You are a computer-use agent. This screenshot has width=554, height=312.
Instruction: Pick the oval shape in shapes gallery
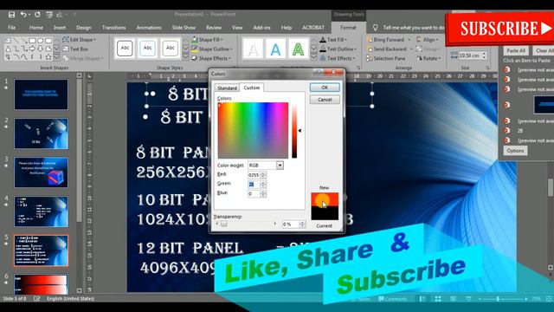click(x=40, y=41)
